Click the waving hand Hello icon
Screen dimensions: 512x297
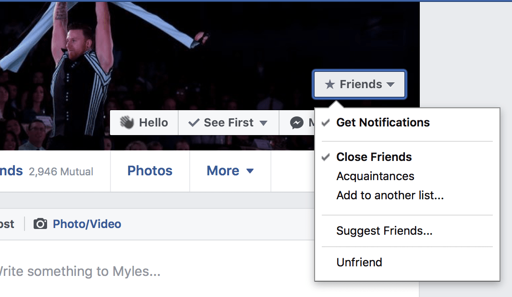127,123
